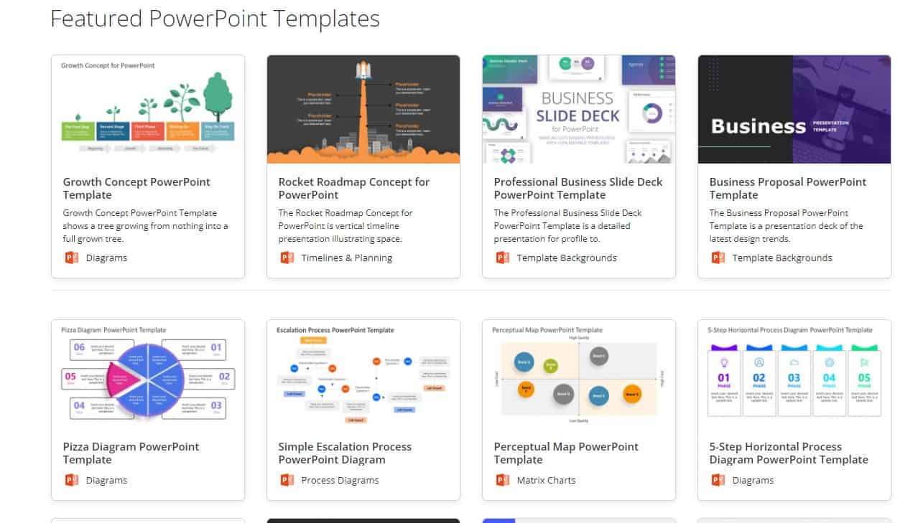
Task: Click PowerPoint icon next to Matrix Charts
Action: coord(502,480)
